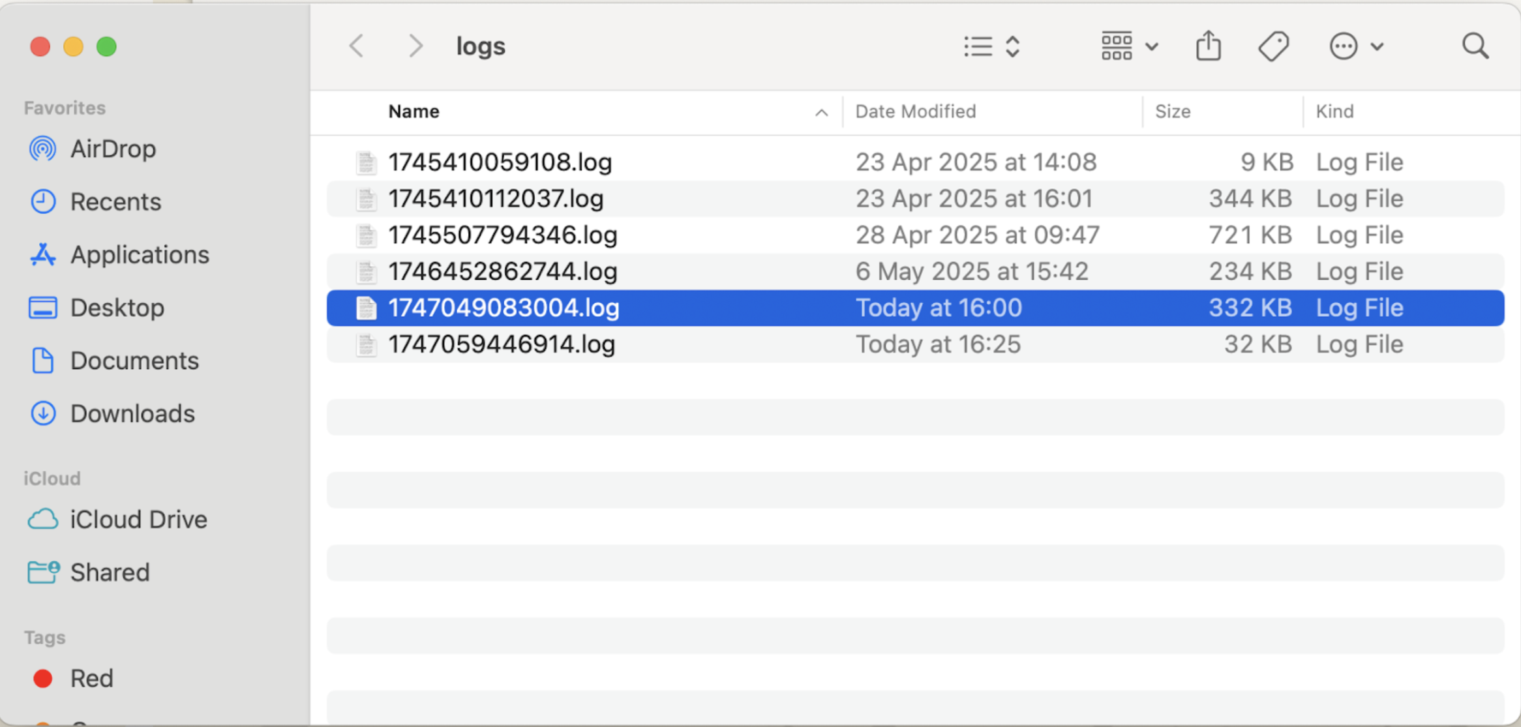
Task: Open the Applications folder in sidebar
Action: point(140,254)
